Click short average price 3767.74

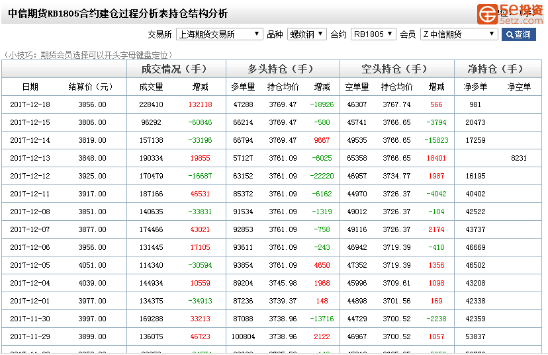pos(396,104)
